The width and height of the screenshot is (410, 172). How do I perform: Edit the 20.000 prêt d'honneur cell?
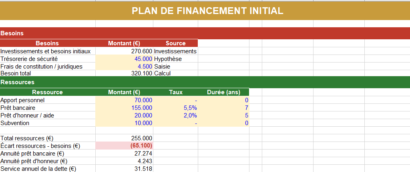[x=124, y=115]
